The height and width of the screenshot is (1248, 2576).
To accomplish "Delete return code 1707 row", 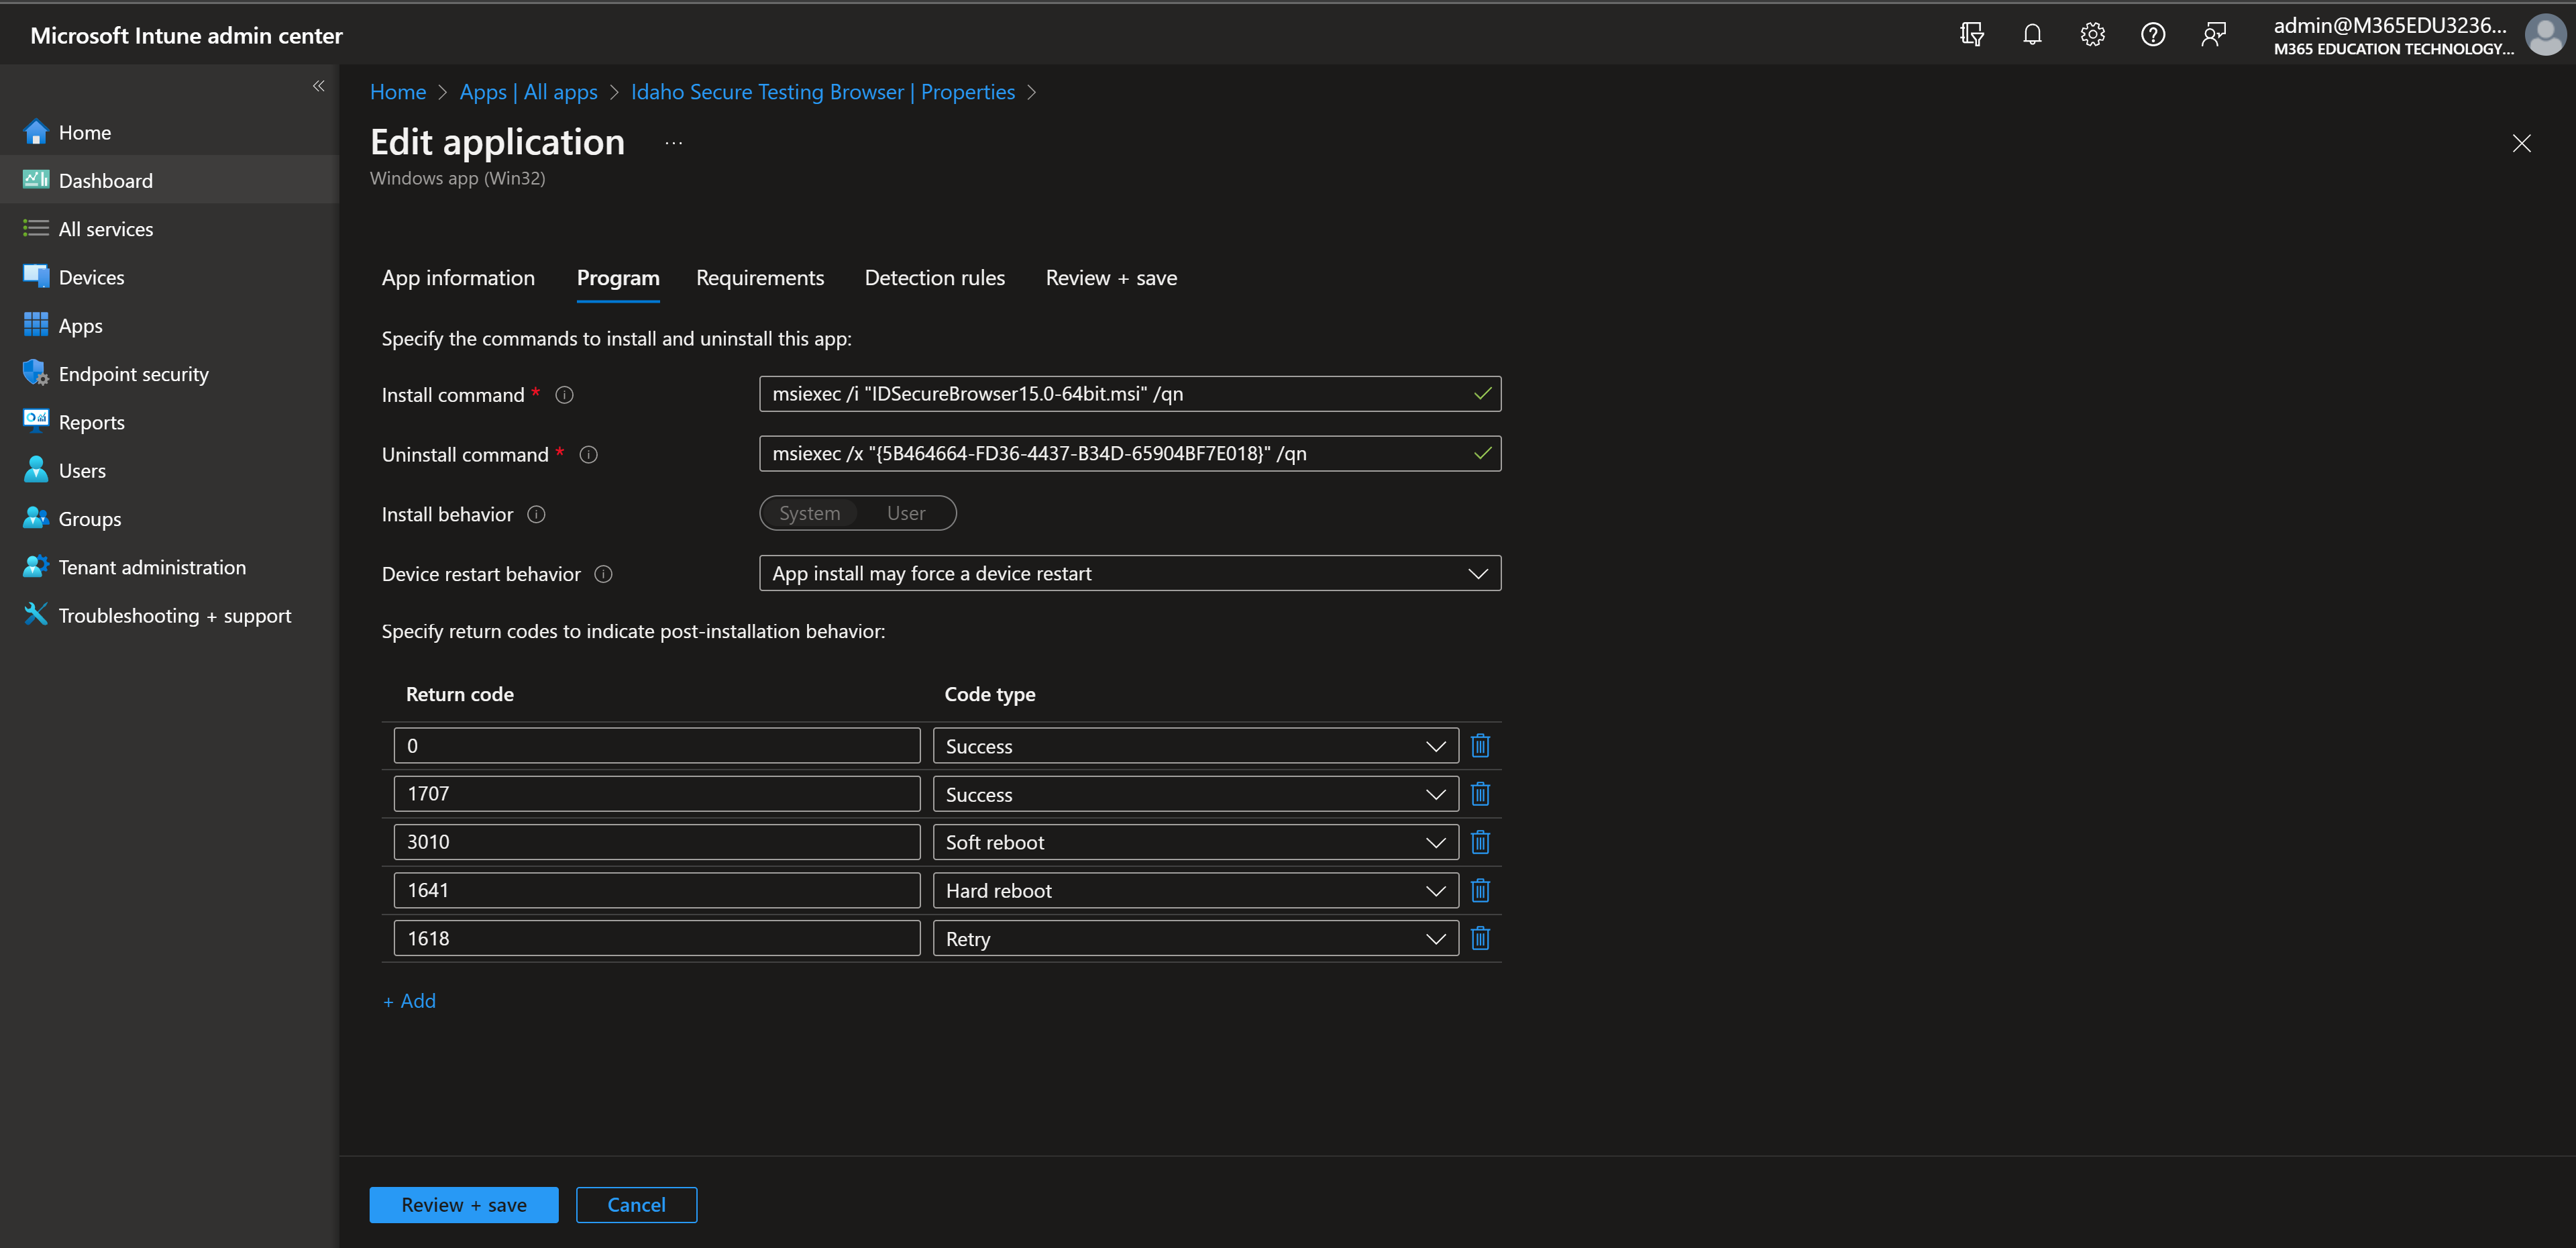I will point(1481,794).
